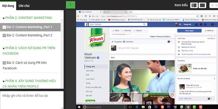Click the course list scrollbar handle

[x=62, y=16]
